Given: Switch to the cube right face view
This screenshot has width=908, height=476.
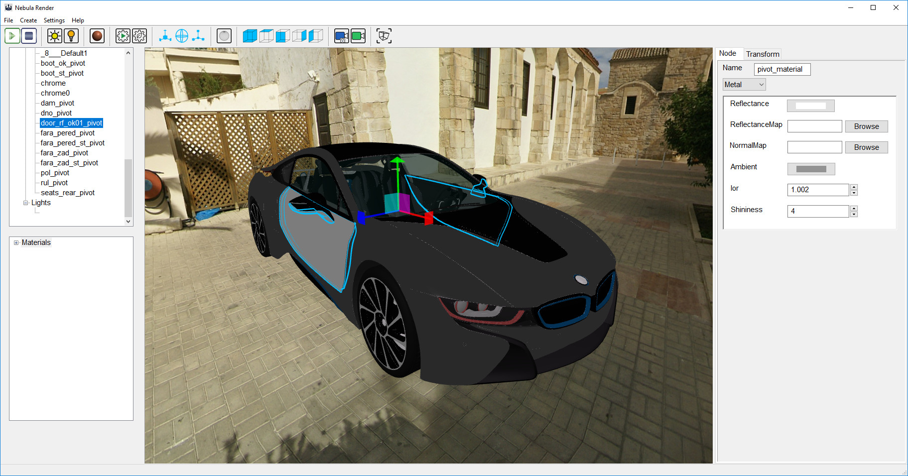Looking at the screenshot, I should [299, 36].
